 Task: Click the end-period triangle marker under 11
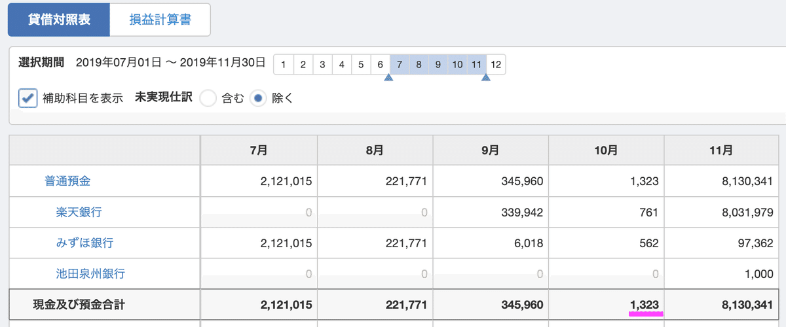486,78
